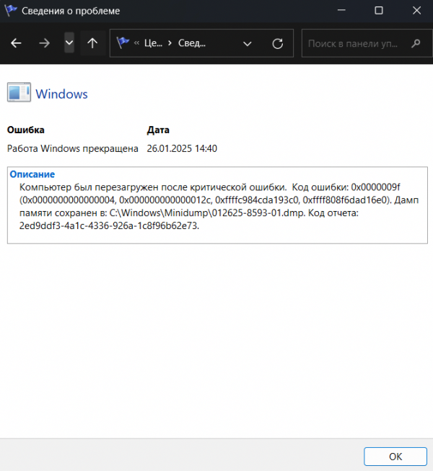Click the forward navigation arrow
Viewport: 433px width, 471px height.
point(45,43)
